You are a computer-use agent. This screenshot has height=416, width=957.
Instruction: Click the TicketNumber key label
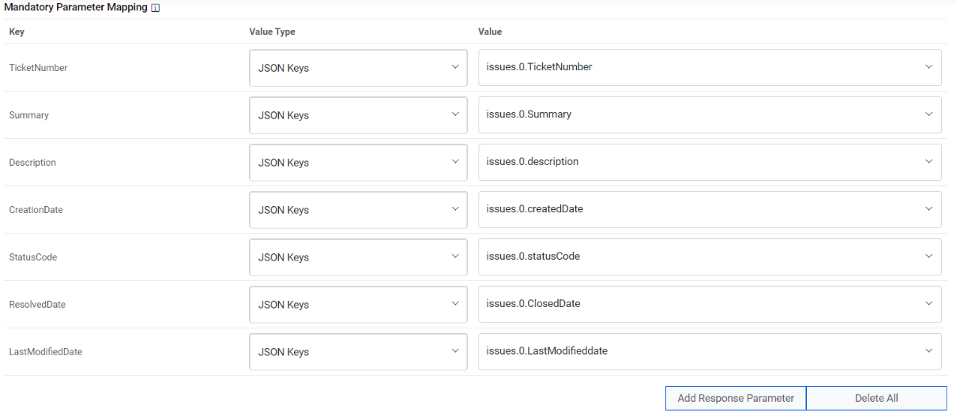click(x=38, y=68)
